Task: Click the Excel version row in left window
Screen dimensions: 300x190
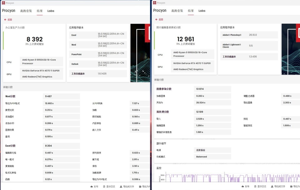Action: pyautogui.click(x=98, y=35)
